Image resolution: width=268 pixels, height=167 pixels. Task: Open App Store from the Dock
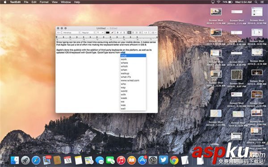pyautogui.click(x=142, y=160)
